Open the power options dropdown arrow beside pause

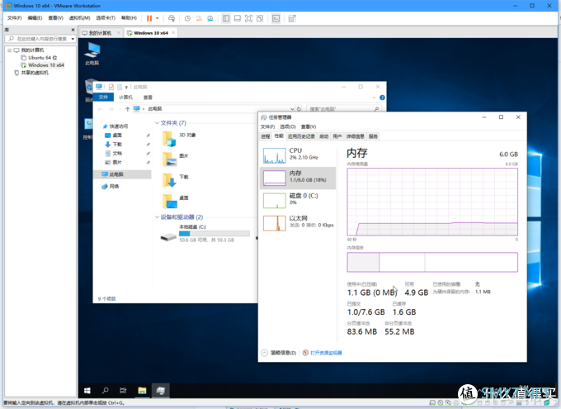click(x=157, y=18)
